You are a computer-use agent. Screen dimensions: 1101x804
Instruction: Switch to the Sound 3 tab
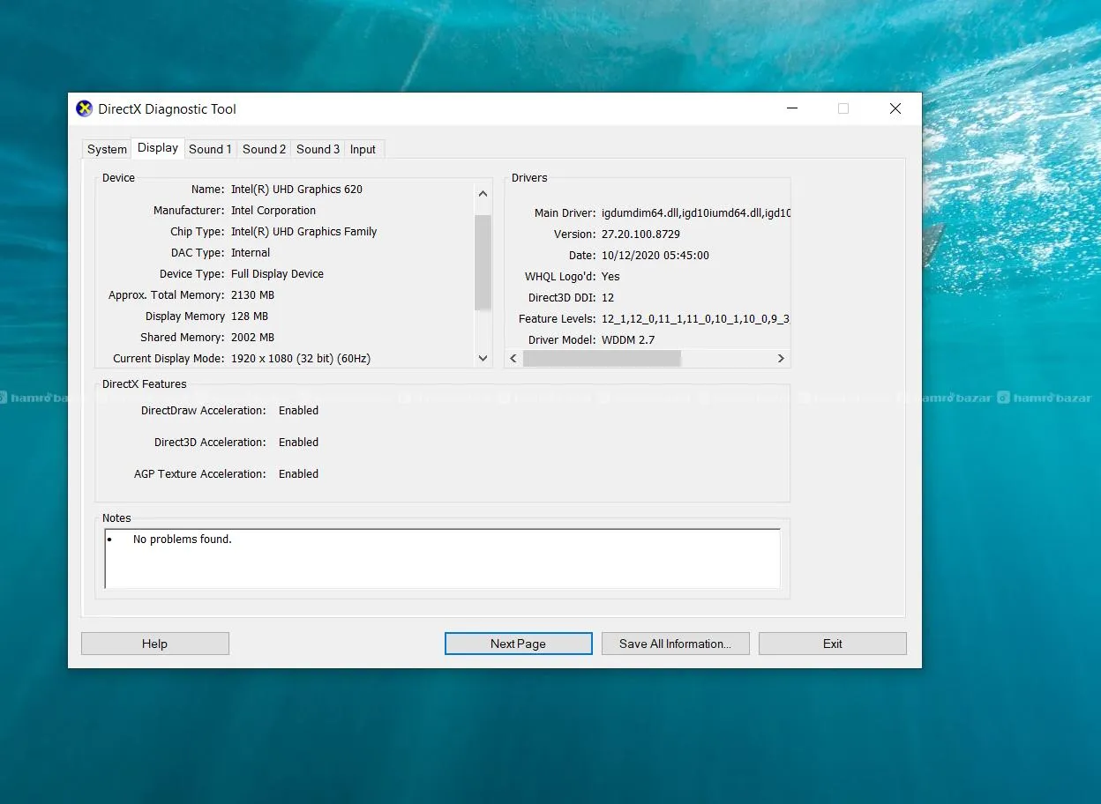[x=318, y=149]
